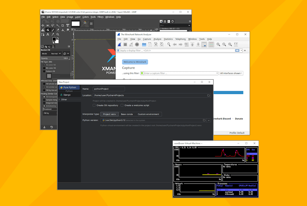Click the restore defaults icon in GIMP tool options
307x206 pixels.
(52, 127)
